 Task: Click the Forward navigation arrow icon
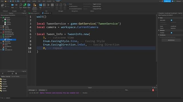[16, 5]
